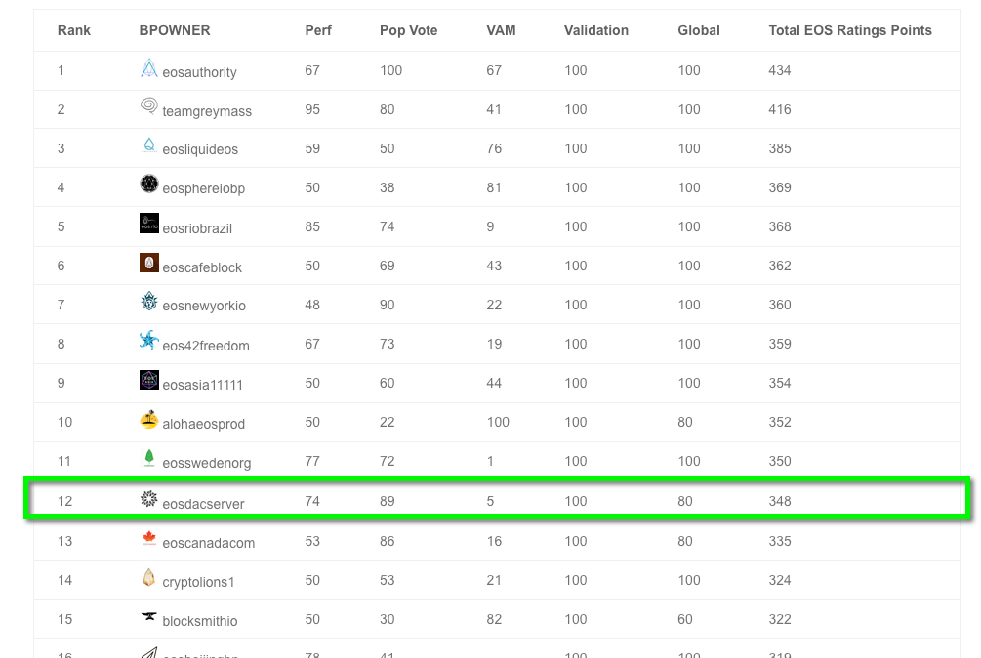Select Pop Vote value 22 for alohaeosprod

pyautogui.click(x=388, y=422)
